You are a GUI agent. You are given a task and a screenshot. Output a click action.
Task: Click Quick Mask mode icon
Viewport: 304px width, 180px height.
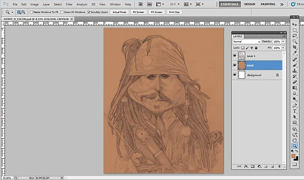tap(294, 164)
